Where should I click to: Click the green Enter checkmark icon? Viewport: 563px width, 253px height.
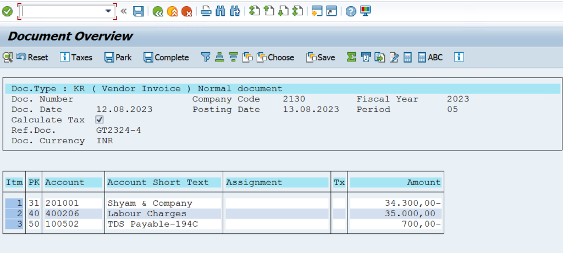pos(7,12)
